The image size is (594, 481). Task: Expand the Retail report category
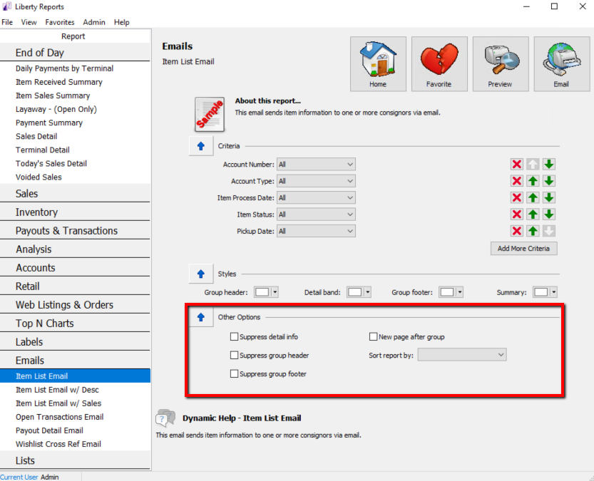tap(75, 286)
